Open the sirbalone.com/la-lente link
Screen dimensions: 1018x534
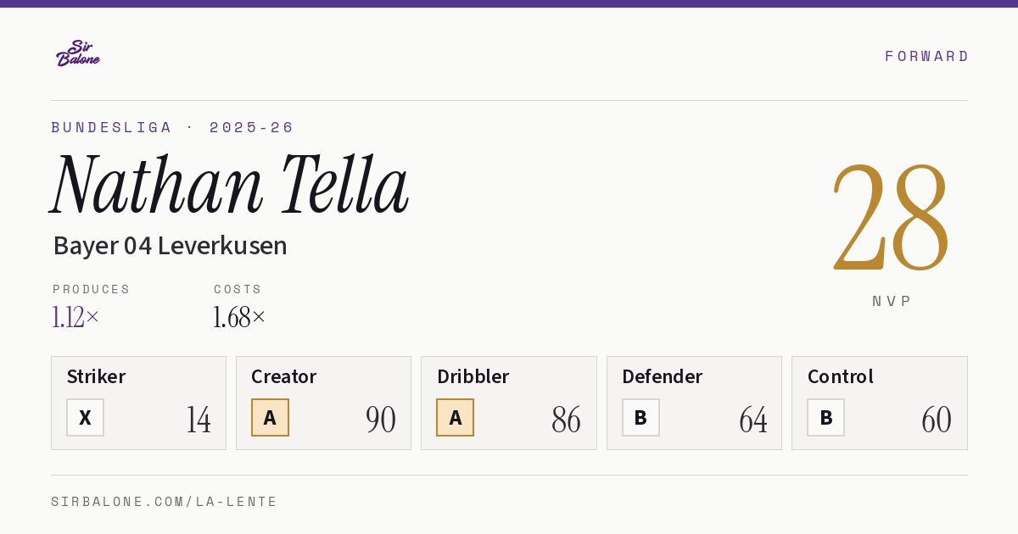coord(165,502)
